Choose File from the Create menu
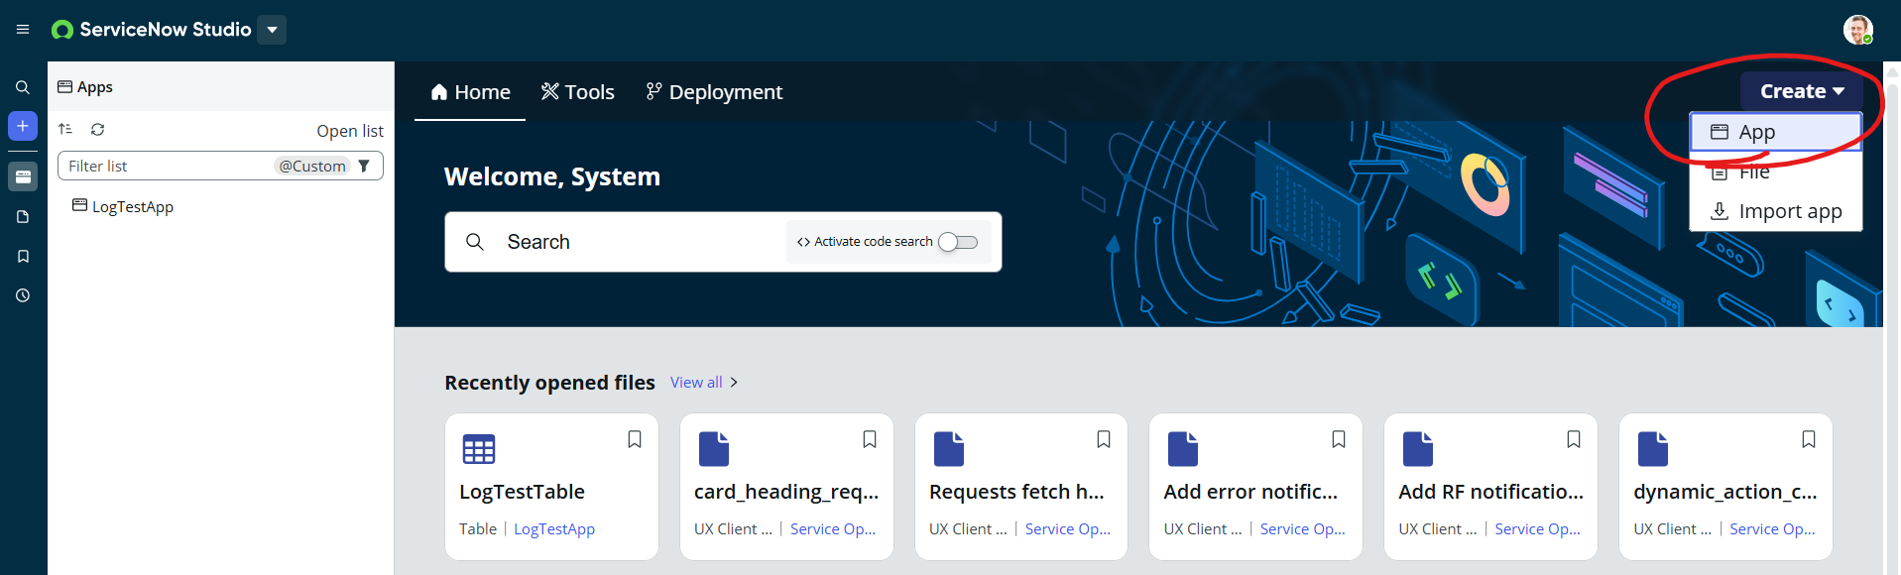The width and height of the screenshot is (1901, 575). coord(1775,172)
